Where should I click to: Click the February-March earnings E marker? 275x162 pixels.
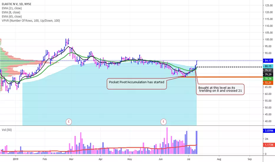69,122
